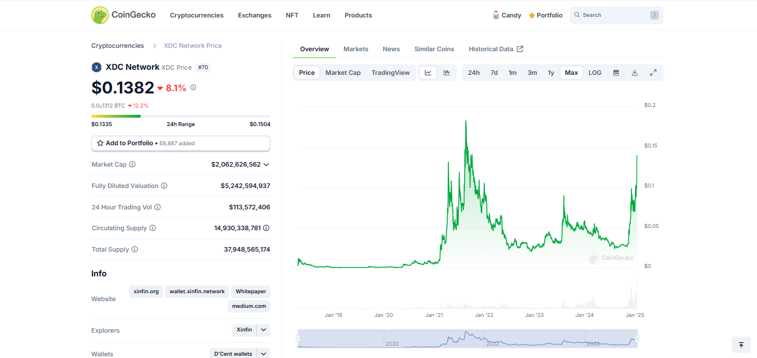Click the info icon beside the price change

click(193, 87)
